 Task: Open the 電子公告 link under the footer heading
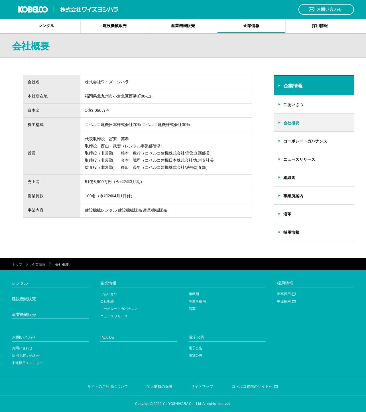click(x=196, y=348)
